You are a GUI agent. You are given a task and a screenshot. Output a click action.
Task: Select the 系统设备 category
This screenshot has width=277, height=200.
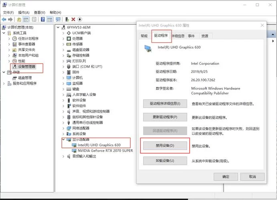pyautogui.click(x=79, y=134)
